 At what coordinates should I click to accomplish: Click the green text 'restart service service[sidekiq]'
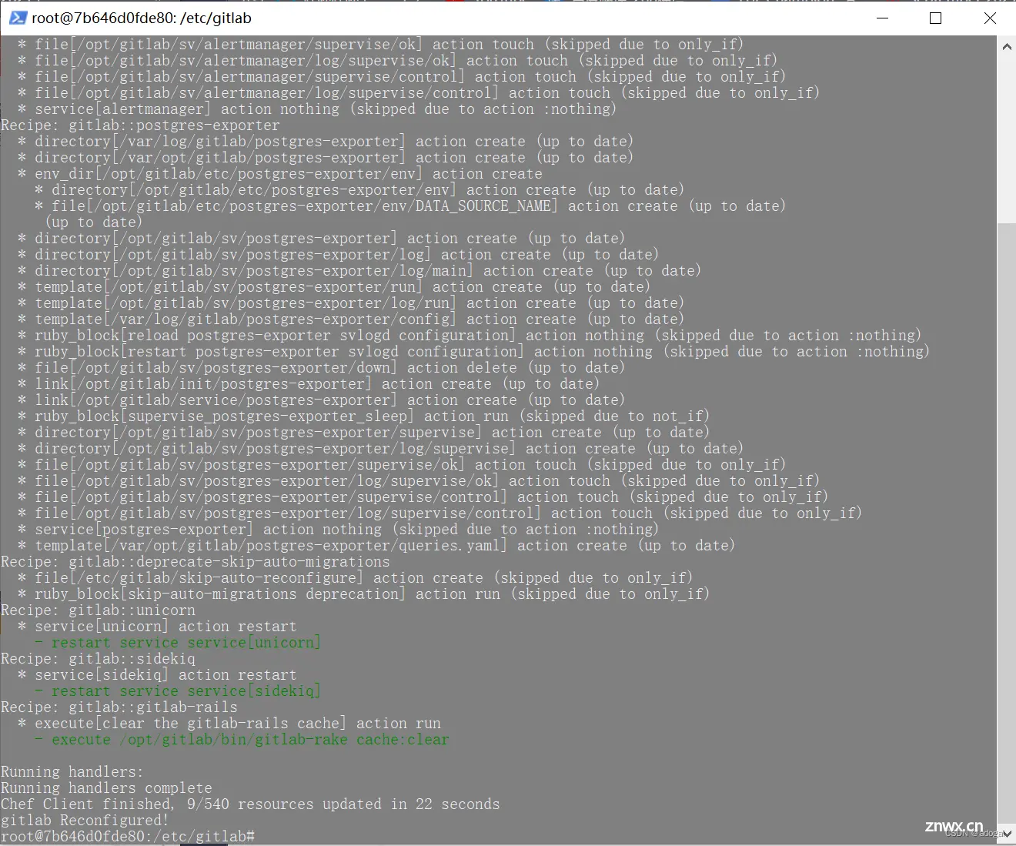[186, 691]
